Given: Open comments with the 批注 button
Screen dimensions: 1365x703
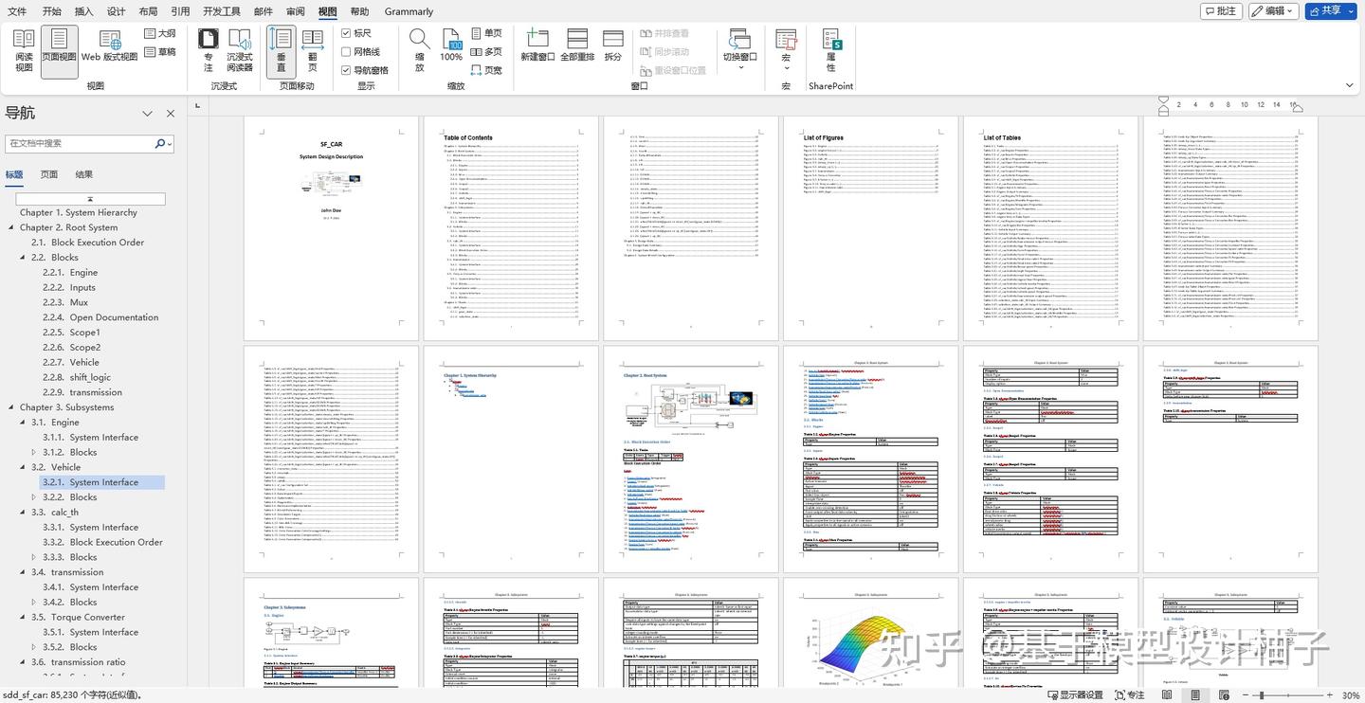Looking at the screenshot, I should click(x=1219, y=10).
